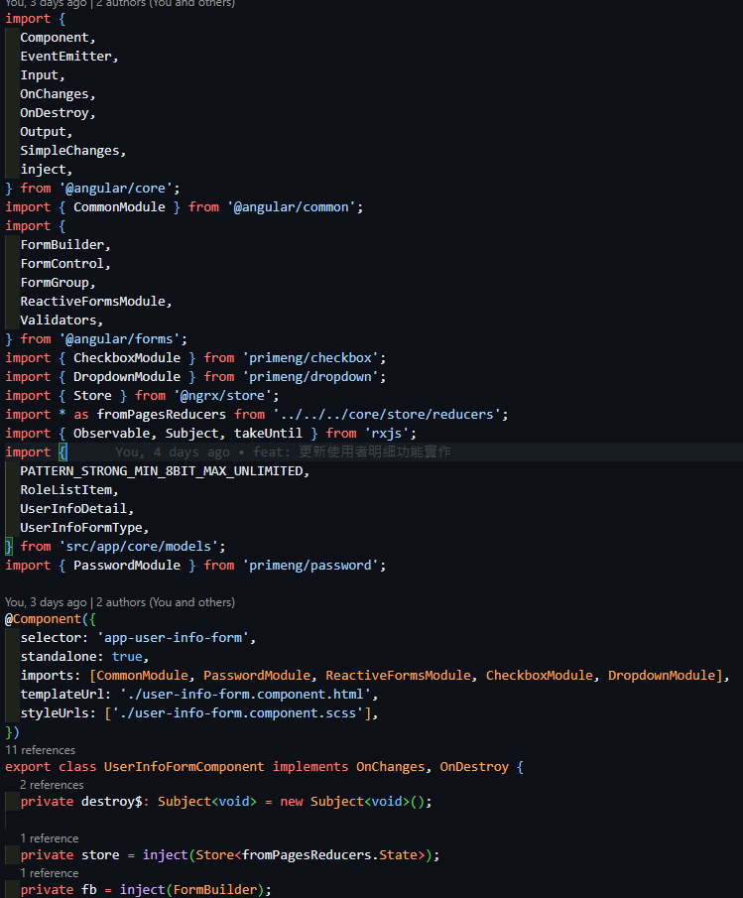Click the 'UserInfoFormComponent' class name
743x898 pixels.
point(185,767)
